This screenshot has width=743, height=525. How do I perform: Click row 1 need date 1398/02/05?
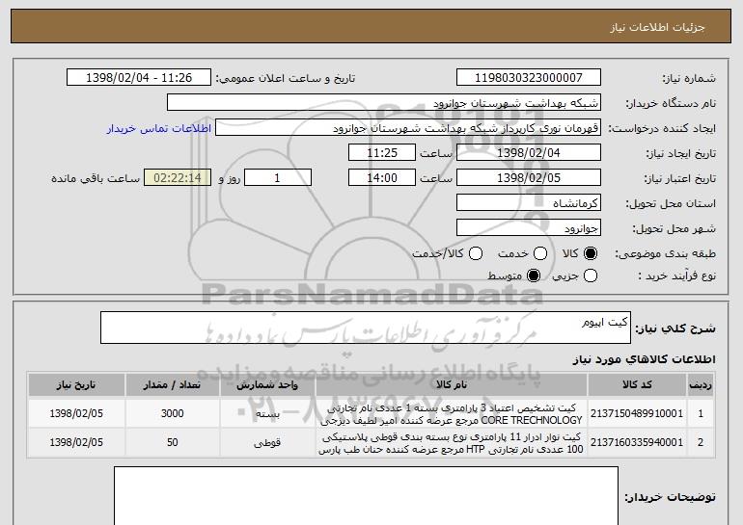76,414
